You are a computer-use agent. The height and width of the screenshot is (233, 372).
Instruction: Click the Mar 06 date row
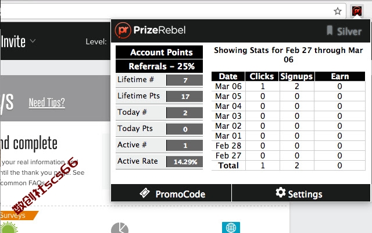point(288,86)
